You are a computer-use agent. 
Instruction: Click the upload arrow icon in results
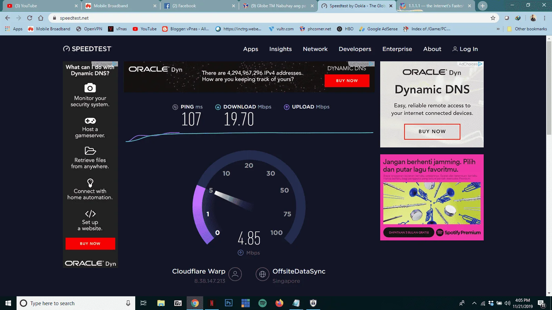pyautogui.click(x=287, y=107)
